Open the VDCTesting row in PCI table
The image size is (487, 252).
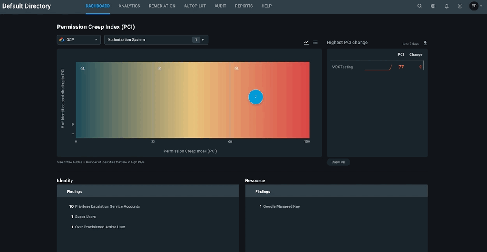click(343, 67)
